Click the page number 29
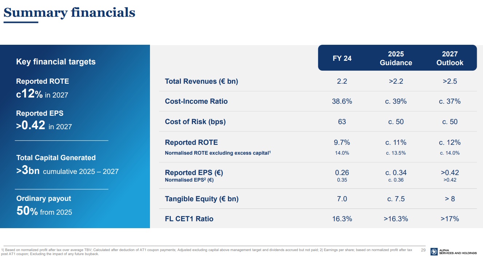Viewport: 483px width, 258px height. [423, 250]
